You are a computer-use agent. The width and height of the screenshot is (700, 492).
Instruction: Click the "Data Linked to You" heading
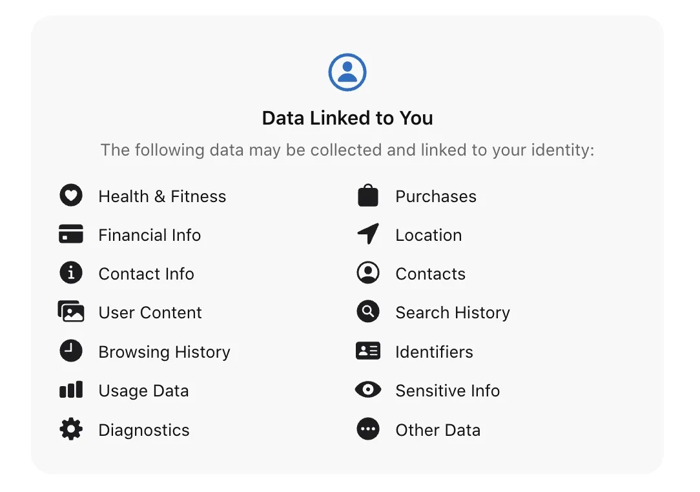(x=347, y=118)
